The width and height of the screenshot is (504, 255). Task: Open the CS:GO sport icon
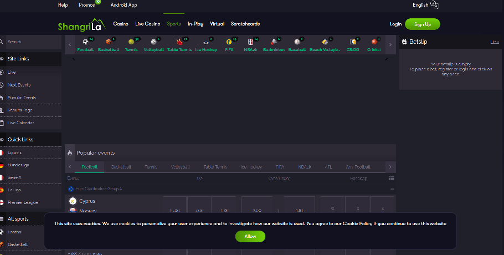point(353,42)
